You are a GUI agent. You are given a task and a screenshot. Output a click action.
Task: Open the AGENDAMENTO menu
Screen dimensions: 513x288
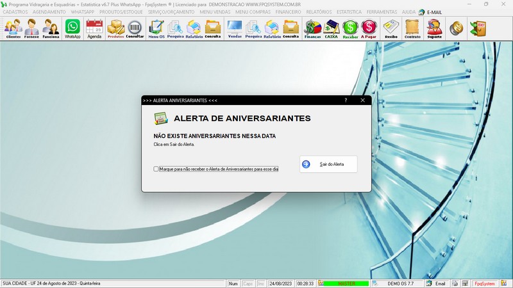click(49, 12)
